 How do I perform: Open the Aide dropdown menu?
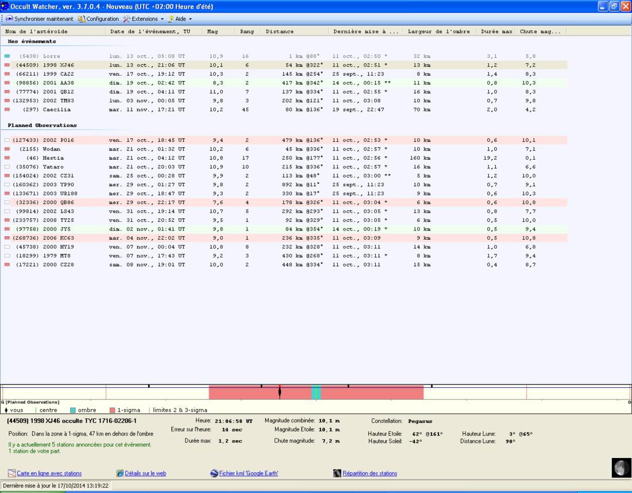click(x=180, y=19)
